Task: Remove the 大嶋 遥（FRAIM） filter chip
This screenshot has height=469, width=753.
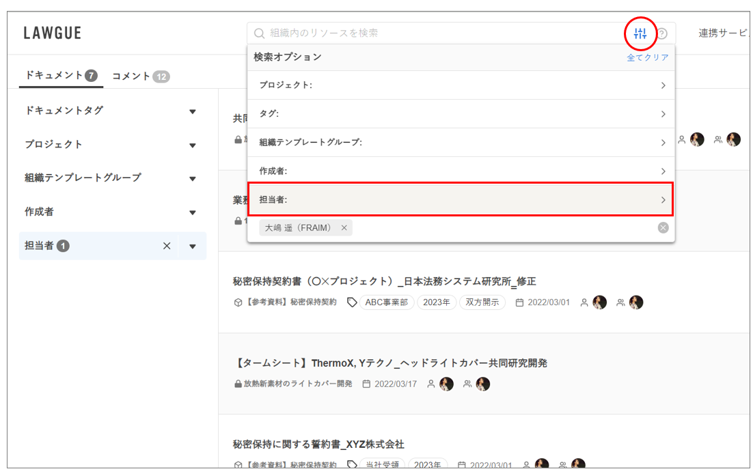Action: tap(344, 228)
